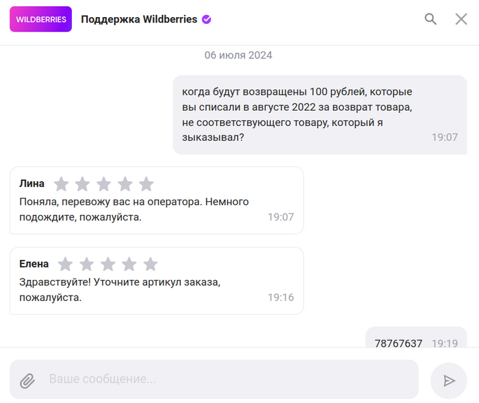Click the operator name 'Елена'
This screenshot has height=403, width=479.
coord(34,263)
